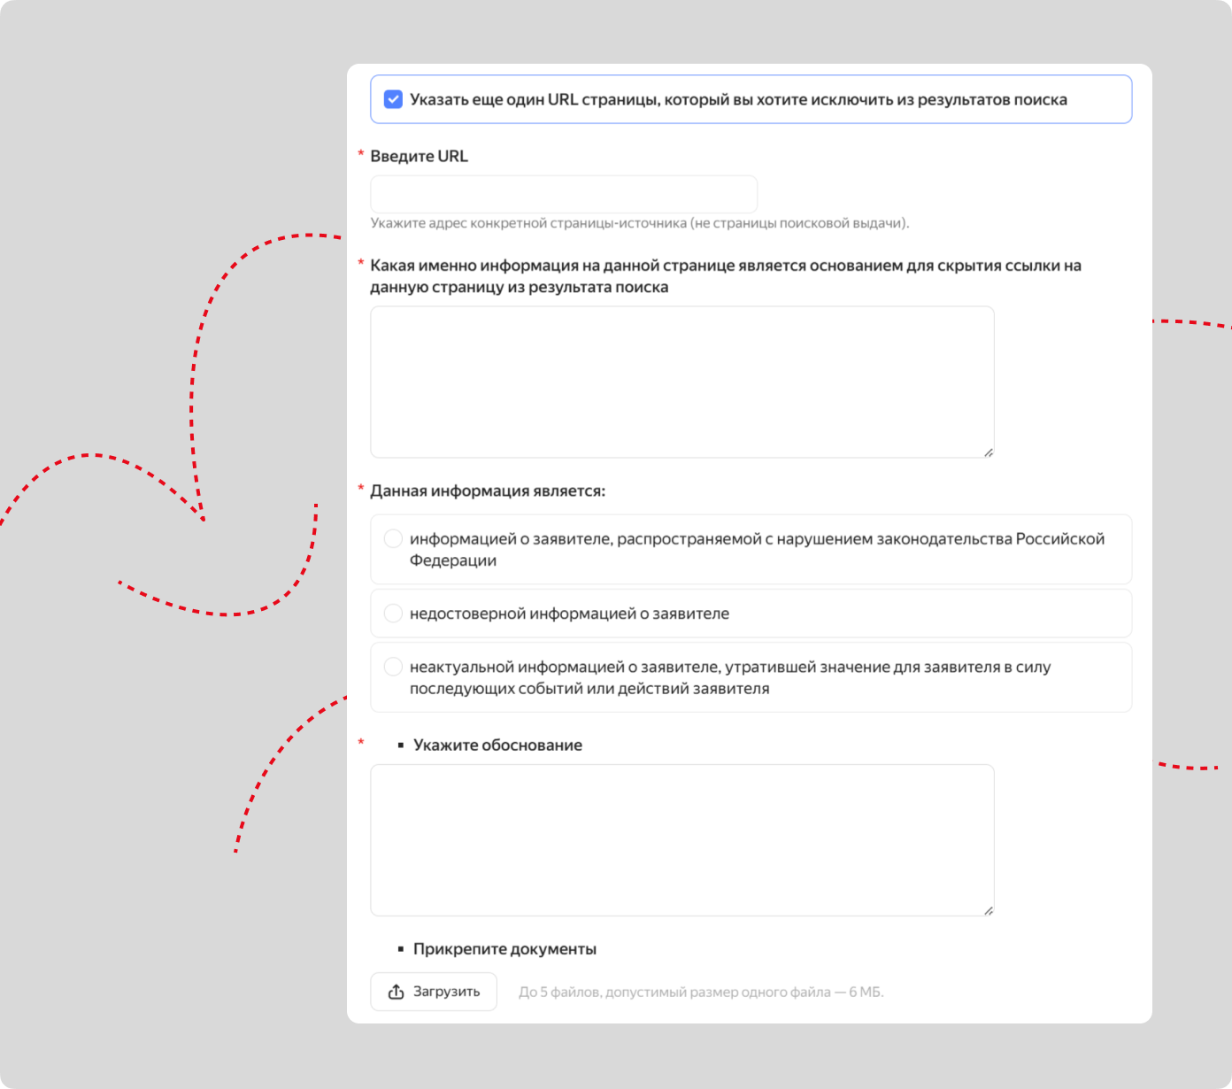
Task: Click the Введите URL label
Action: 419,156
